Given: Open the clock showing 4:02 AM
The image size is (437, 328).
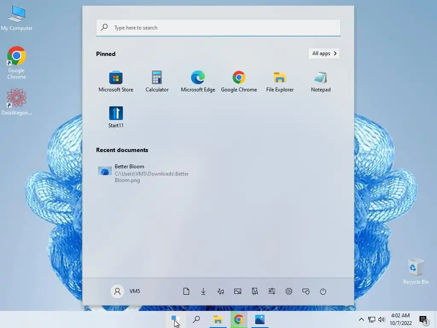Looking at the screenshot, I should pyautogui.click(x=400, y=319).
